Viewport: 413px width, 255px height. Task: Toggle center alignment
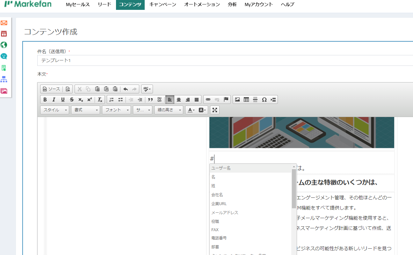tap(179, 100)
